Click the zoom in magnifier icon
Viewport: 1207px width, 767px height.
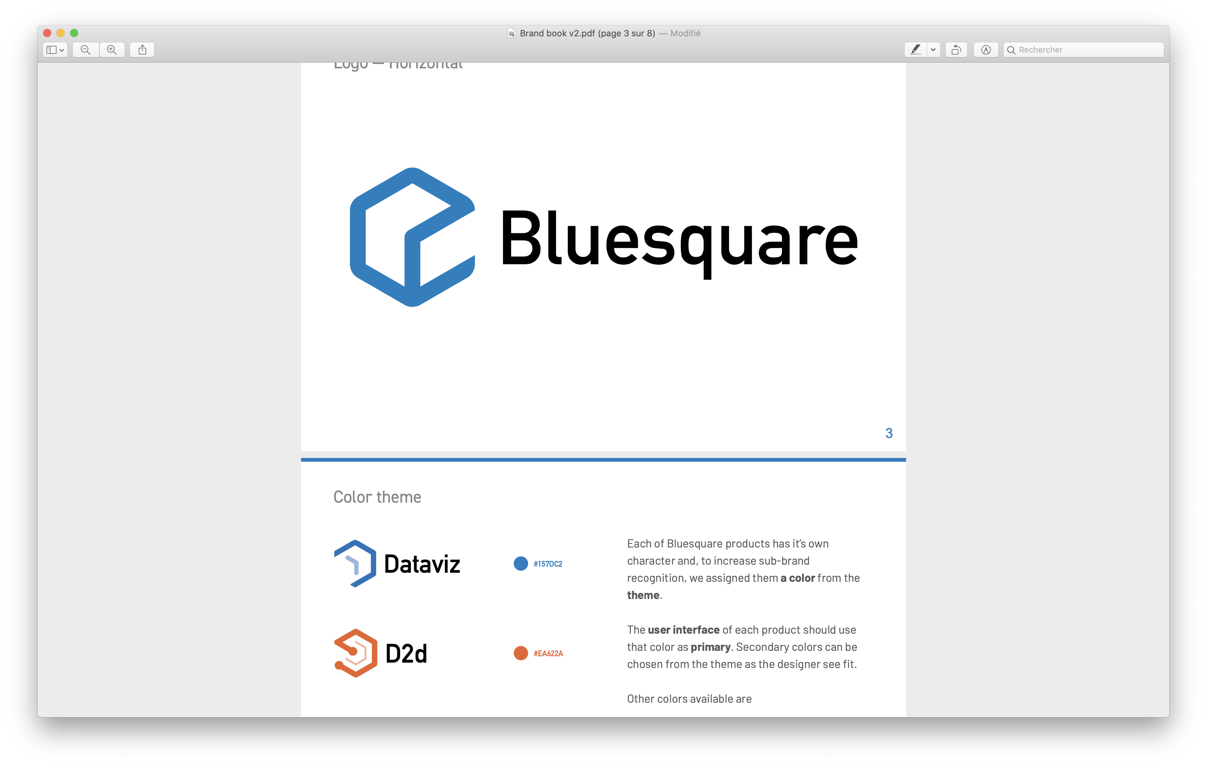(x=112, y=49)
